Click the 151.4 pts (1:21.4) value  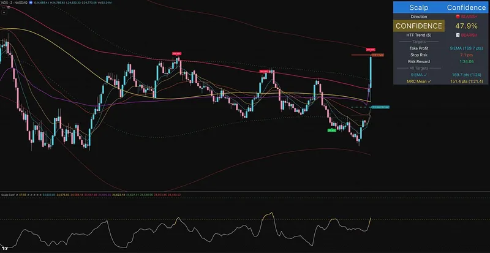coord(466,81)
